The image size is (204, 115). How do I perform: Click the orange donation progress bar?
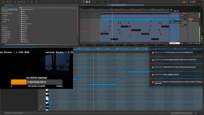(19, 82)
